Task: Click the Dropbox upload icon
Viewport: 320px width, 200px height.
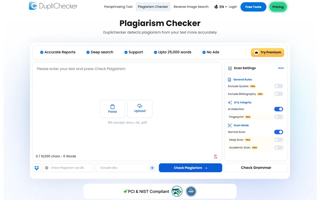Action: point(37,168)
